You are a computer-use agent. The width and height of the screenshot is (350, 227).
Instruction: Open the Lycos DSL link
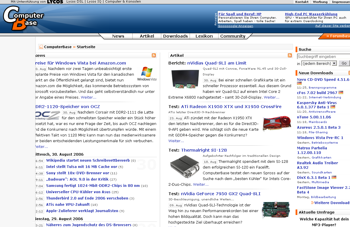(75, 2)
